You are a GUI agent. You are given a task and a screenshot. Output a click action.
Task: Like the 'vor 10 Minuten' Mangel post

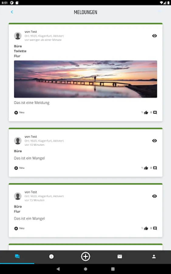coord(146,168)
